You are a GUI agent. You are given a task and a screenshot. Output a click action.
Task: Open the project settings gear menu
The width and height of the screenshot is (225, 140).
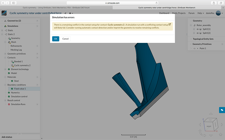tap(71, 13)
